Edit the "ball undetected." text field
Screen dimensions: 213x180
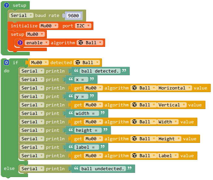103,169
